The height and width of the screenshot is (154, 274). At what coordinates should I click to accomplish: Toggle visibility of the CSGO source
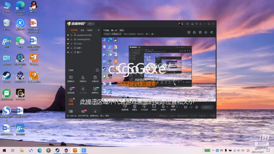tap(68, 44)
